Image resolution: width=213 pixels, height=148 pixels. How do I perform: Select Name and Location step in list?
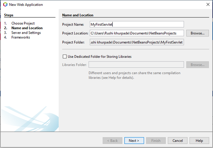[x=27, y=28]
